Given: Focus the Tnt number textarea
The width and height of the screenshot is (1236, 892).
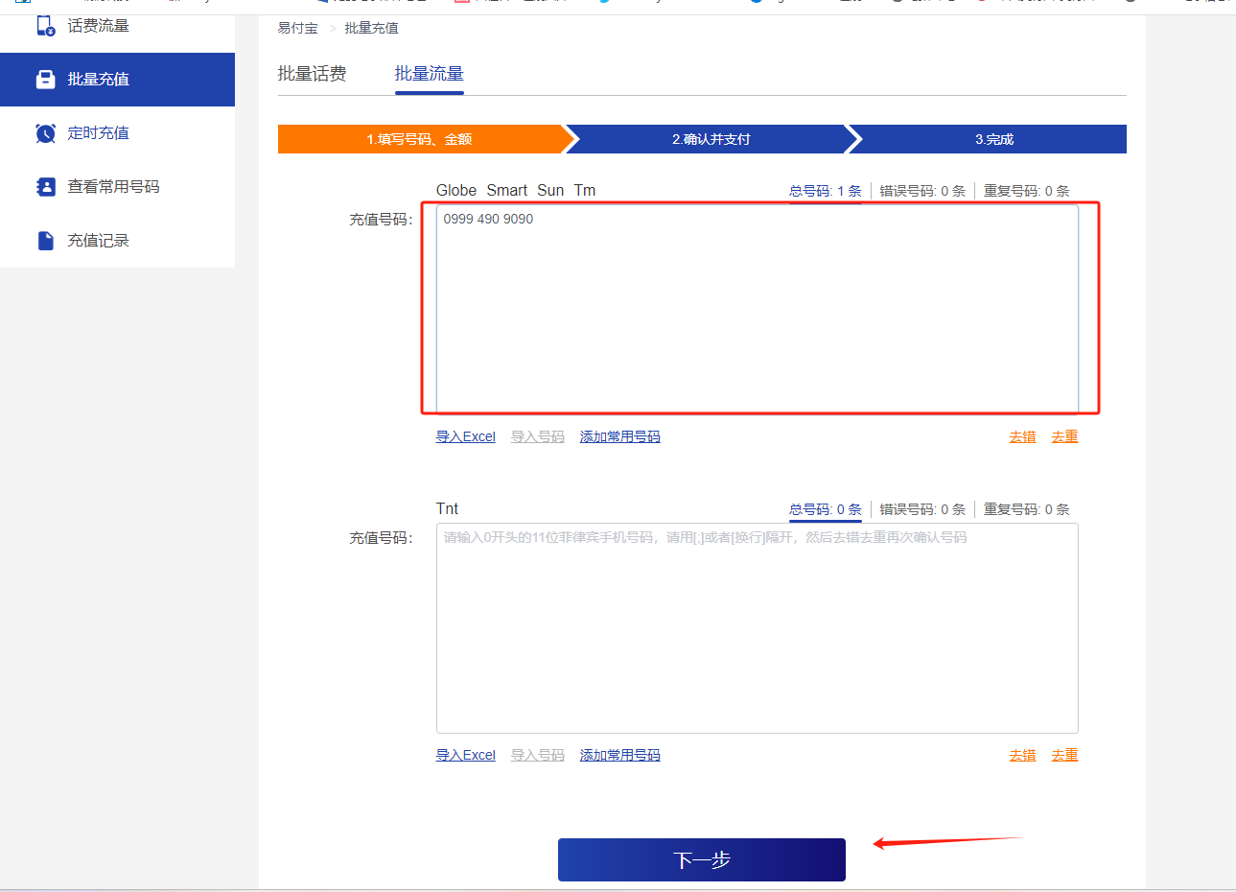Looking at the screenshot, I should [758, 628].
